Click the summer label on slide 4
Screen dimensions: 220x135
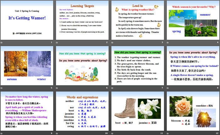point(205,15)
